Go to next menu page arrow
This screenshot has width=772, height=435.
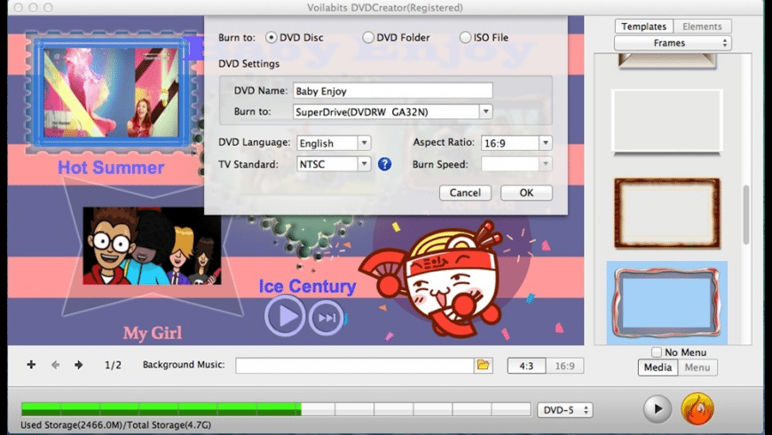point(78,365)
